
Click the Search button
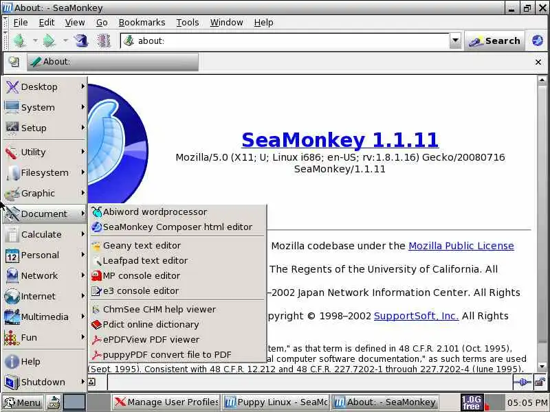[494, 41]
